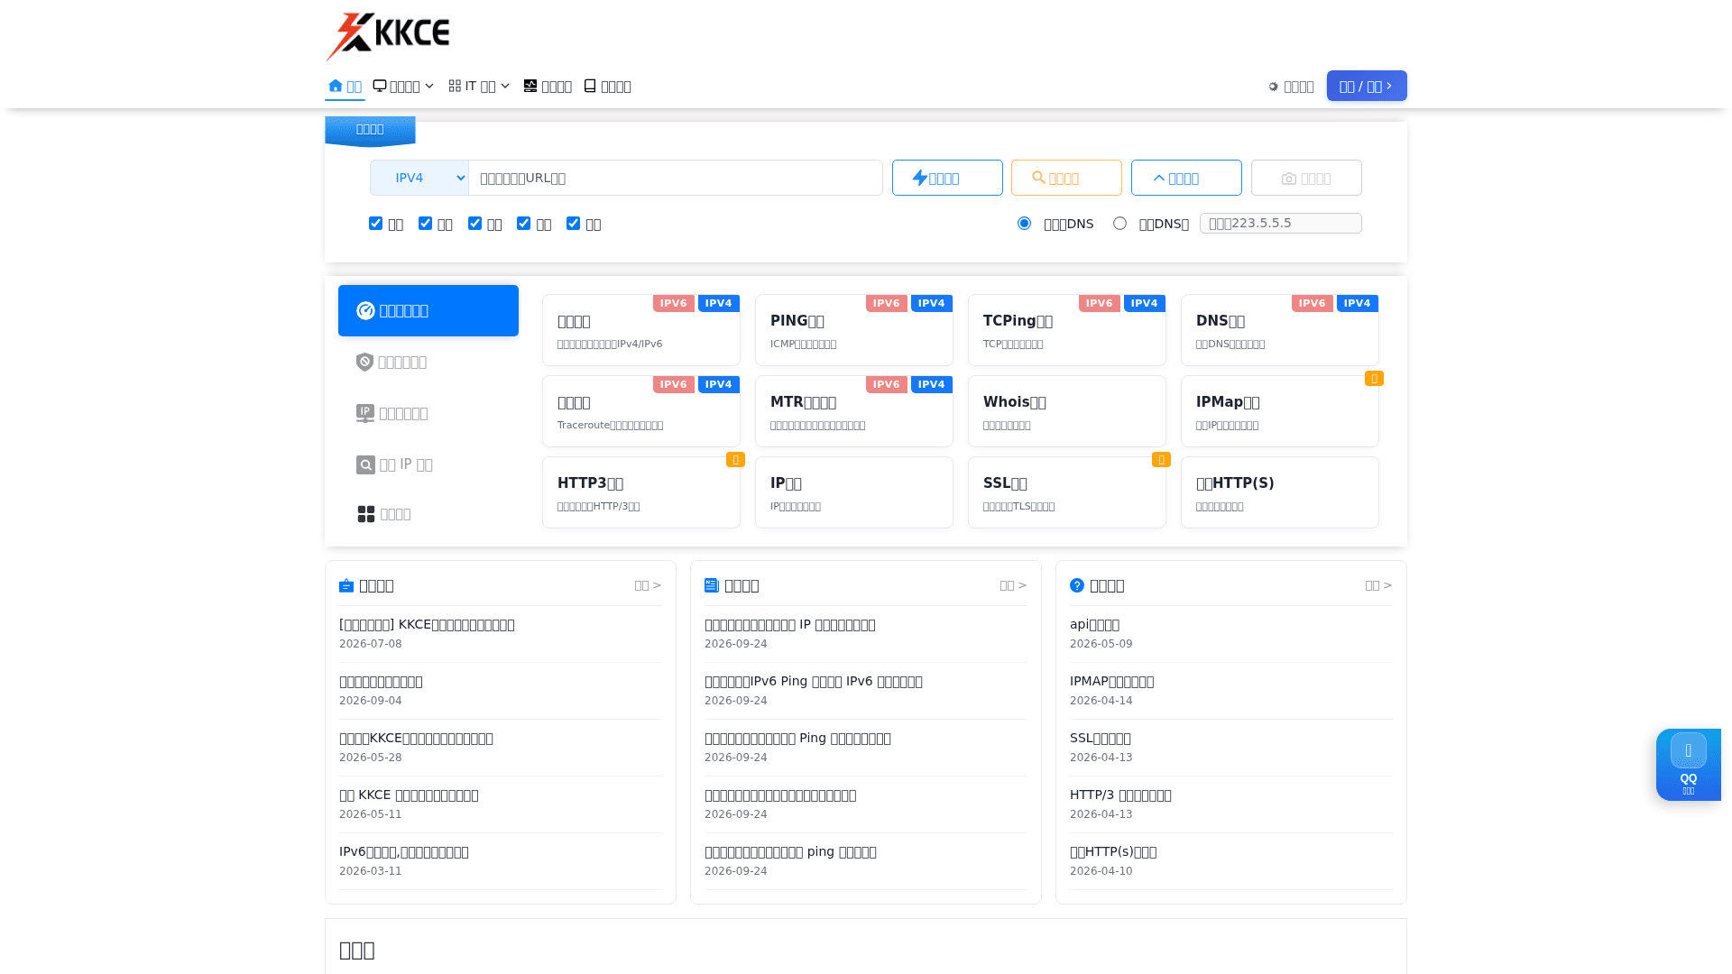Open the Whois lookup card
The width and height of the screenshot is (1732, 974).
coord(1067,411)
